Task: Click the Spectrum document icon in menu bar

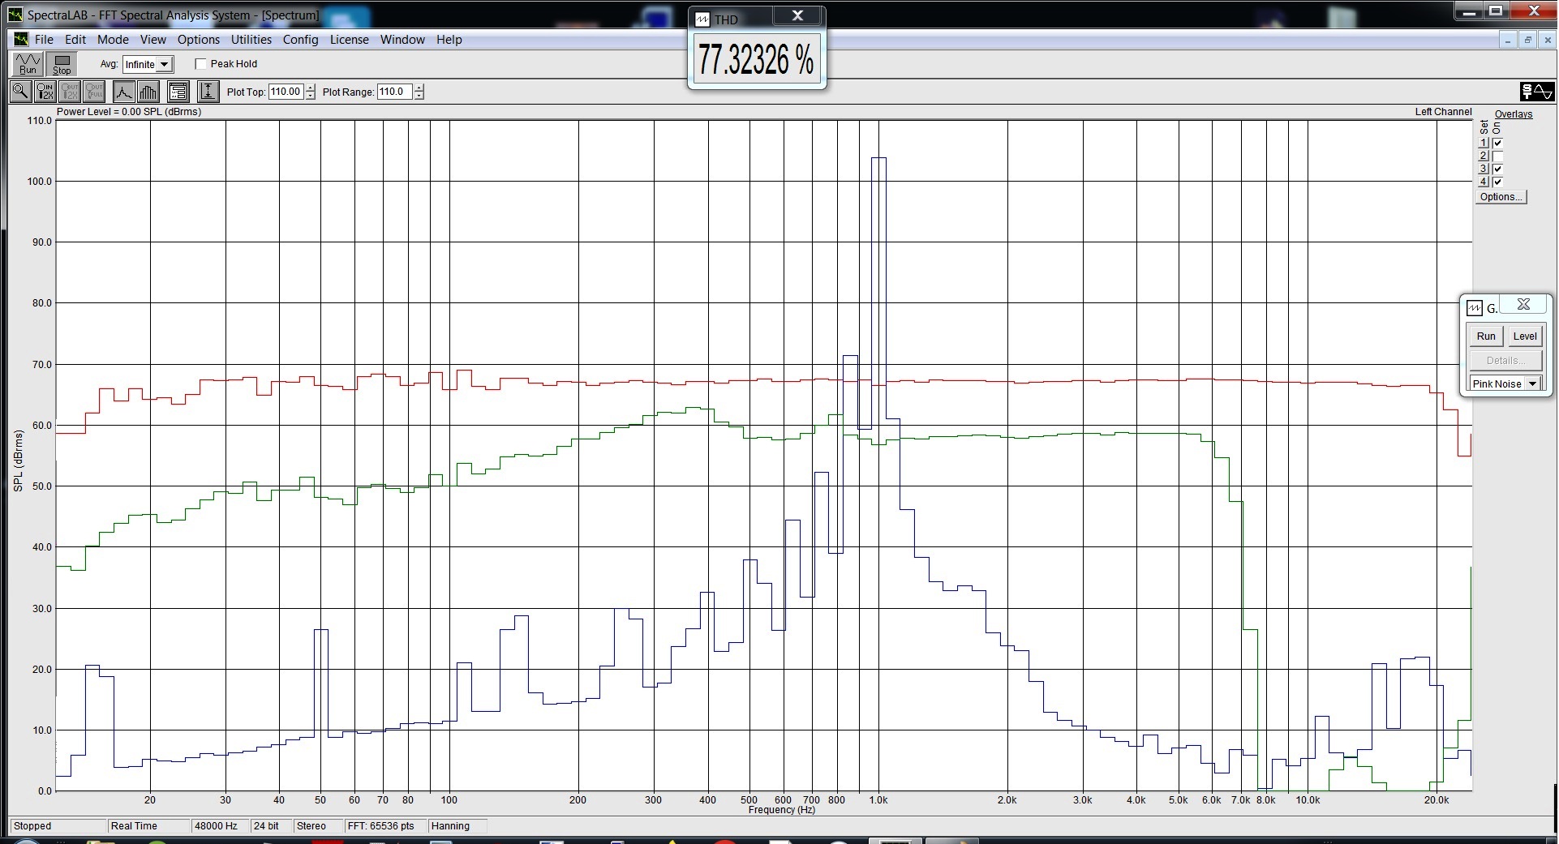Action: coord(21,39)
